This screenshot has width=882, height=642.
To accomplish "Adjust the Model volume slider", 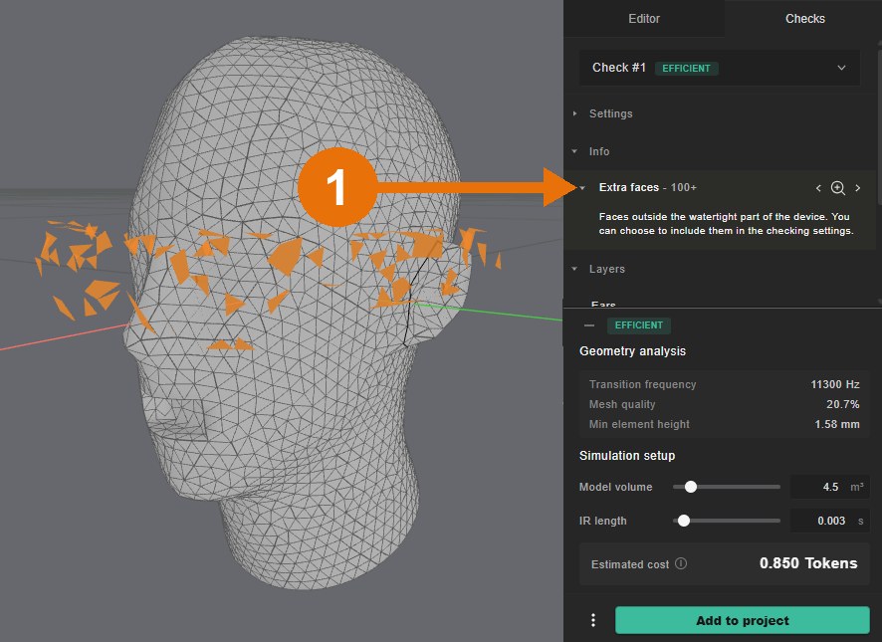I will point(691,487).
